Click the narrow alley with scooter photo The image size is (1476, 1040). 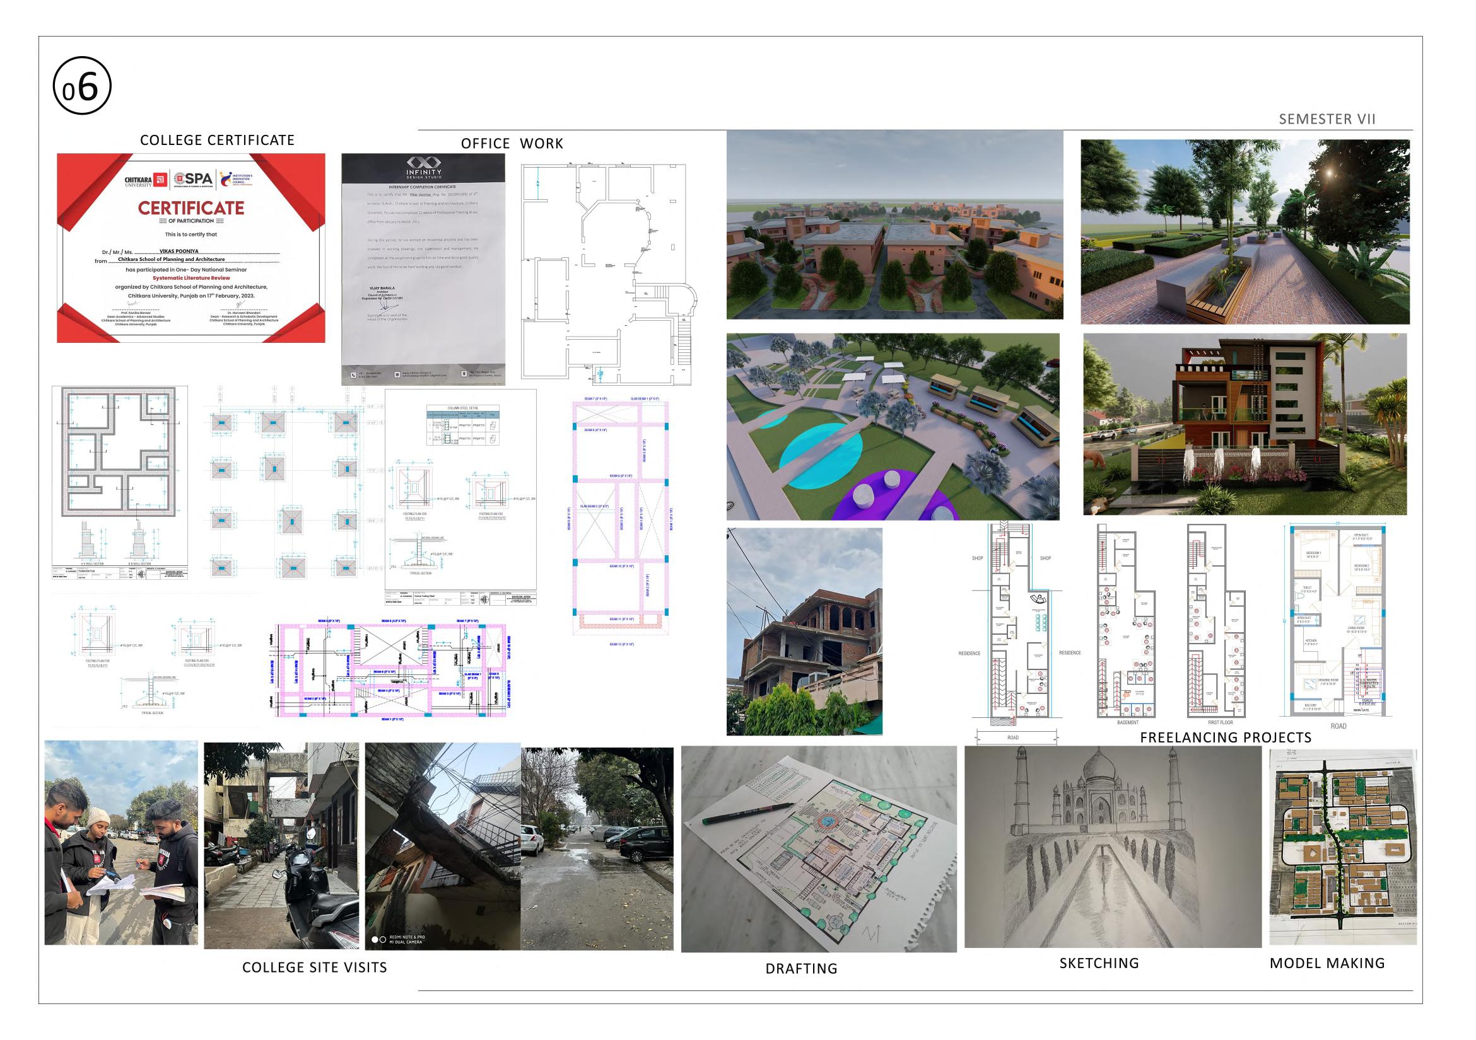(281, 845)
